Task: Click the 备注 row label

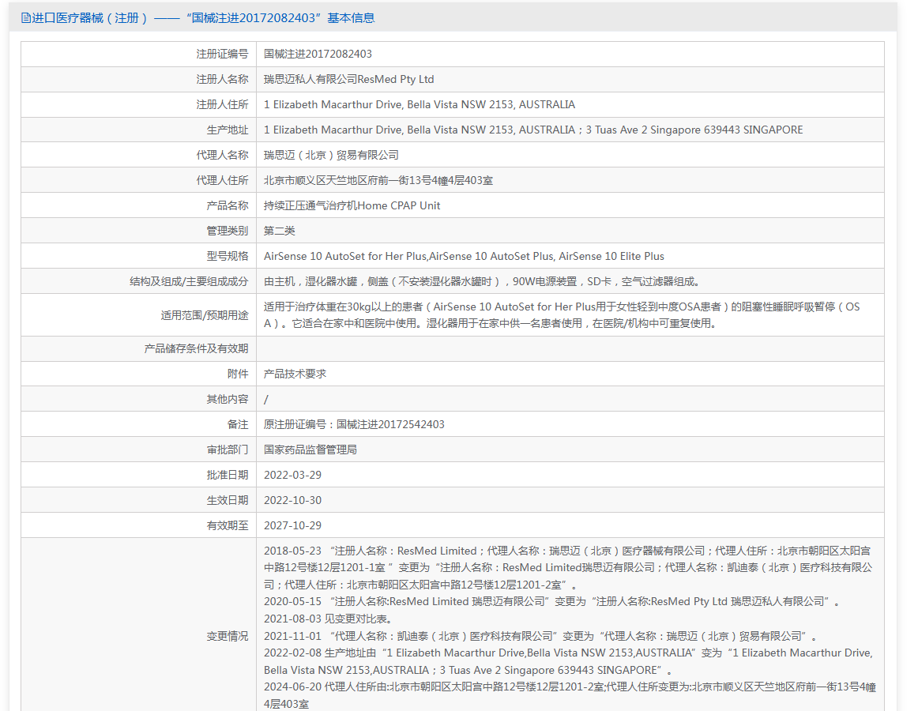Action: tap(238, 424)
